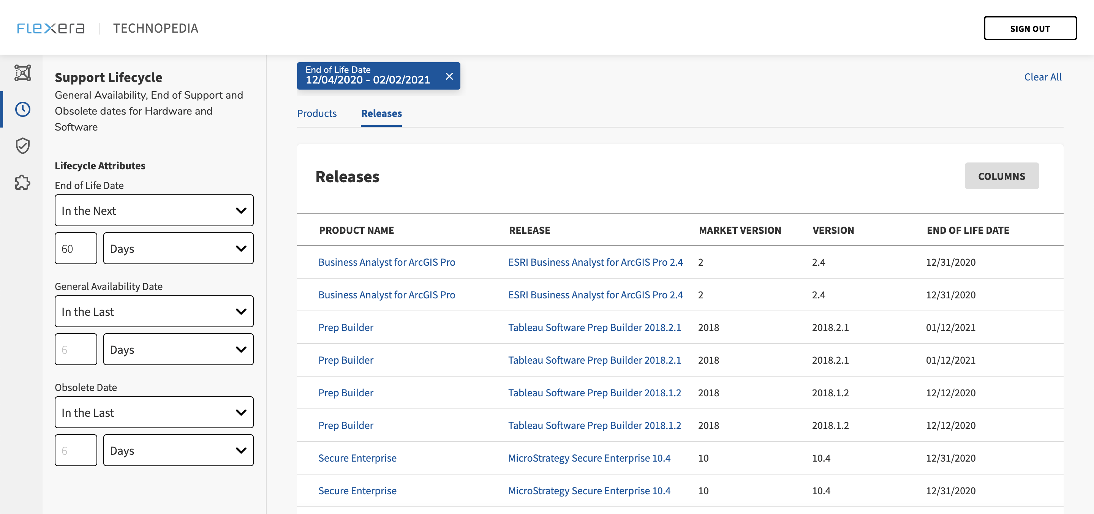This screenshot has height=514, width=1094.
Task: Open Days unit dropdown under Obsolete Date
Action: click(178, 450)
